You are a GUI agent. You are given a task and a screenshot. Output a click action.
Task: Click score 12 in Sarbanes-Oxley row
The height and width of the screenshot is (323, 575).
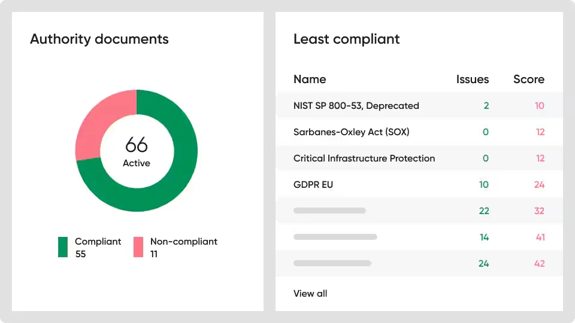(540, 132)
